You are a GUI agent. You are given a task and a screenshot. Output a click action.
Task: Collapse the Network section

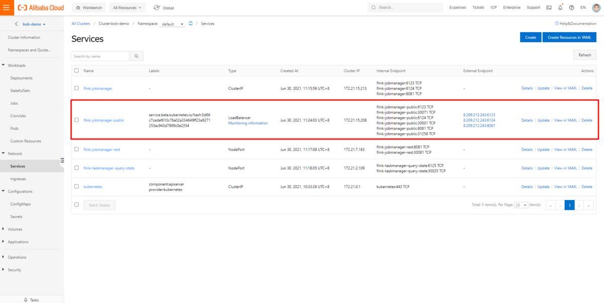[4, 153]
